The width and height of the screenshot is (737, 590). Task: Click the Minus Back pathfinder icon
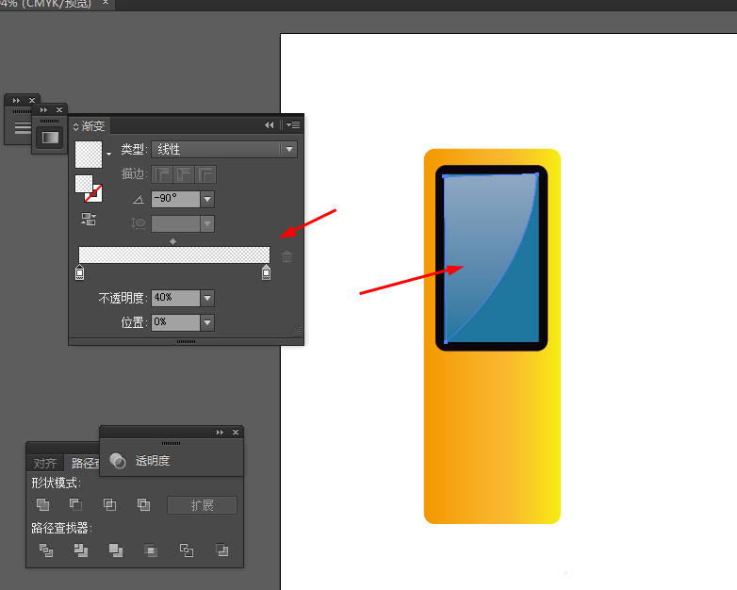click(x=221, y=550)
